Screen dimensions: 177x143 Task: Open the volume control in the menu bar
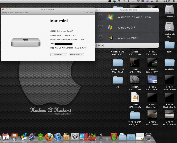click(152, 1)
